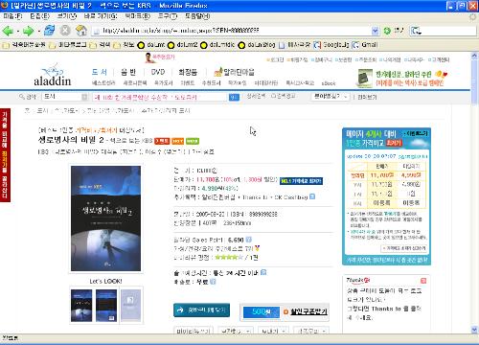Close the Thanks to box with the red icon
479x345 pixels.
pos(423,281)
